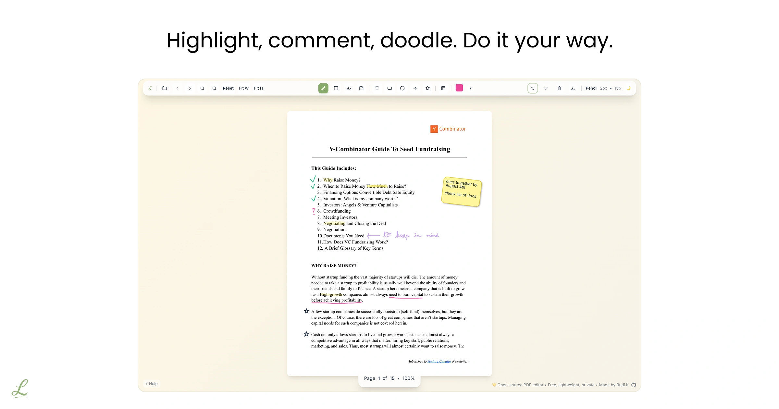Go to previous page chevron

click(x=177, y=88)
